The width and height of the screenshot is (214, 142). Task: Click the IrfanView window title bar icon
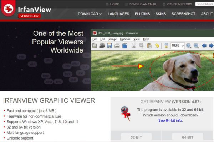tap(95, 33)
